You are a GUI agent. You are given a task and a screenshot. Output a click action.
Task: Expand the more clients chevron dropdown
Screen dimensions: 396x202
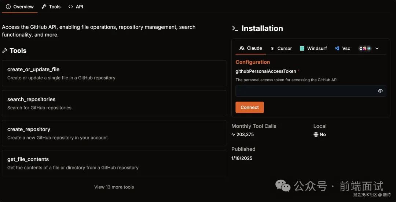tap(377, 48)
